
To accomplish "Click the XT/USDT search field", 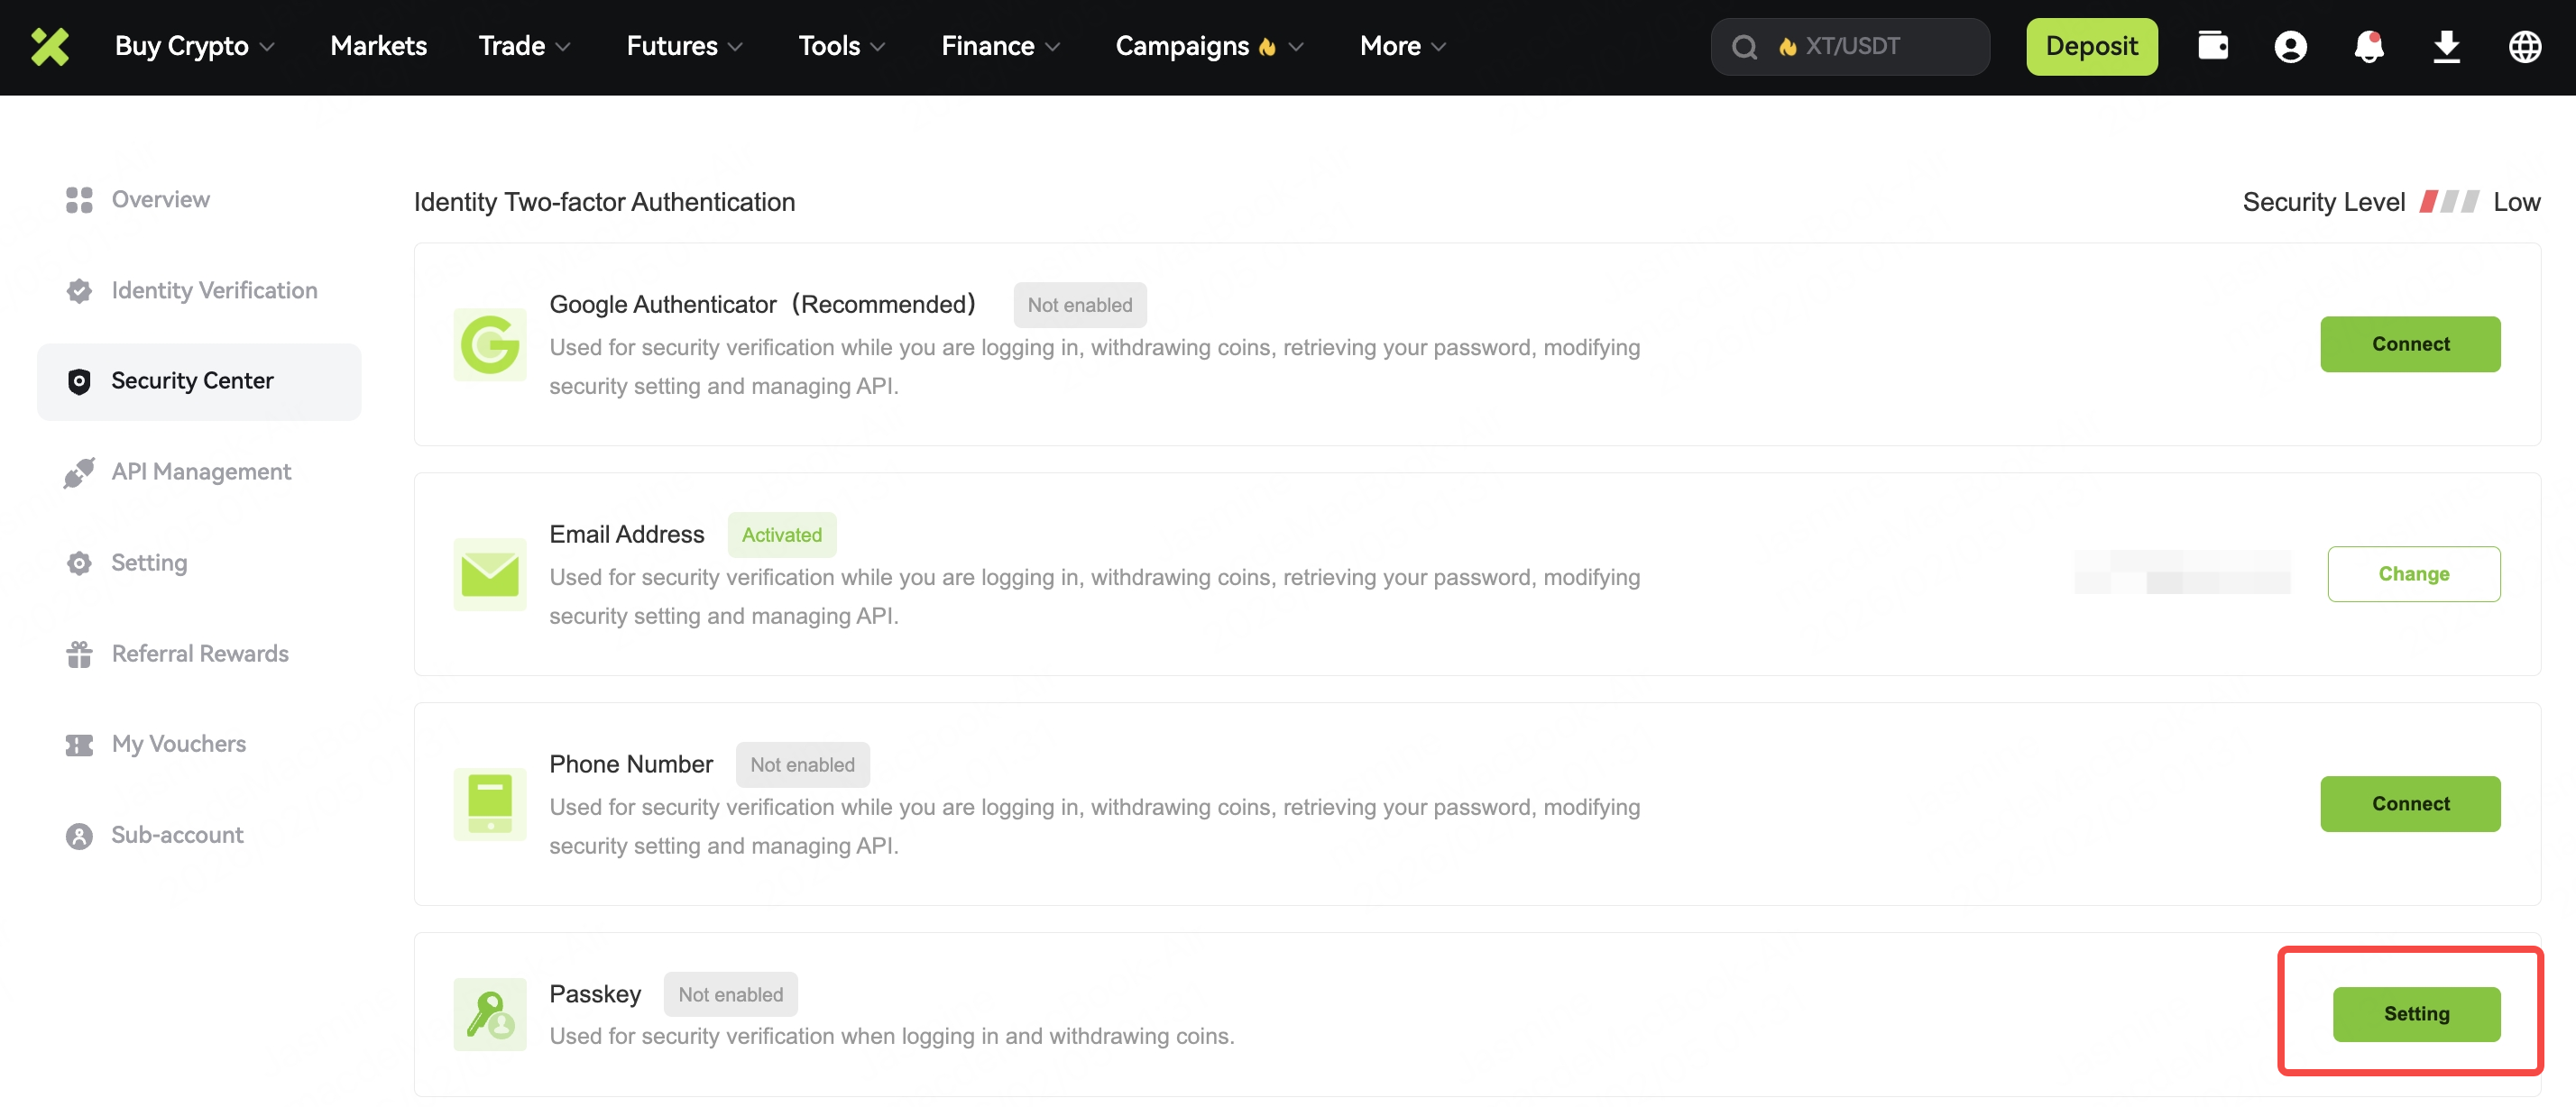I will coord(1860,46).
